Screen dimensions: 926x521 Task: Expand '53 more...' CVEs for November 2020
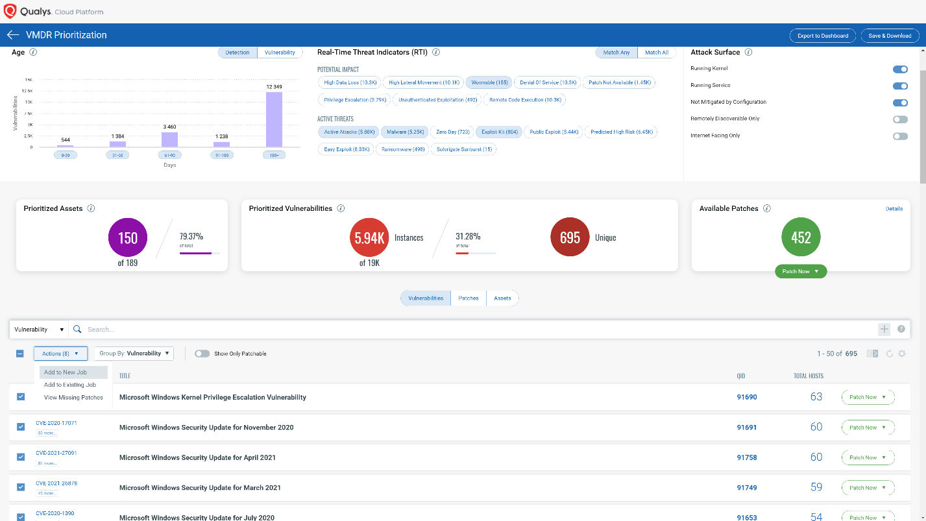pyautogui.click(x=47, y=433)
